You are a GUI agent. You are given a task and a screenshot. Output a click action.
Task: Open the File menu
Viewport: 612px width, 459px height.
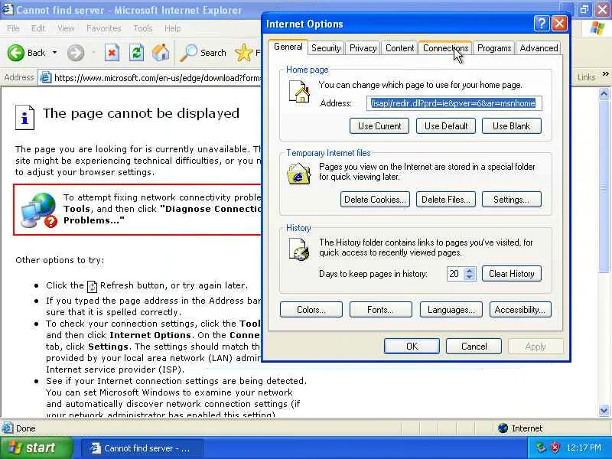pyautogui.click(x=13, y=28)
